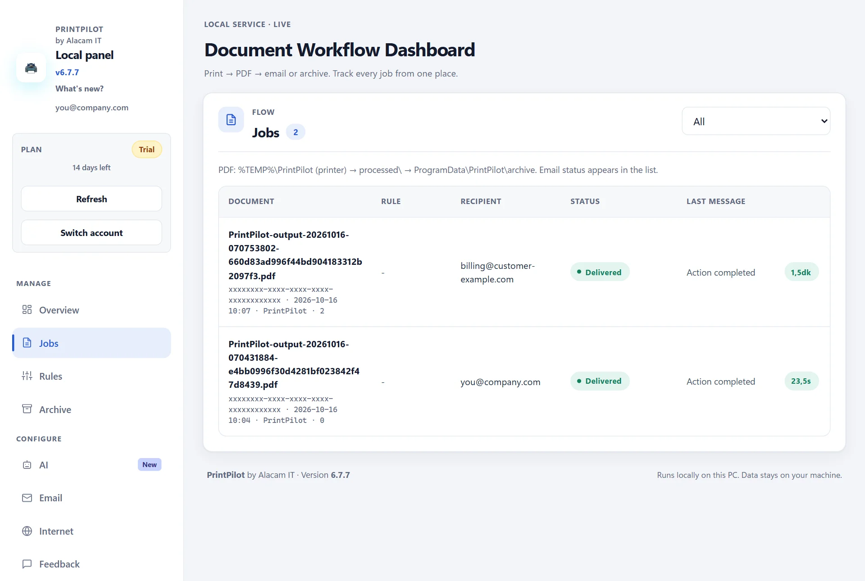
Task: Click the STATUS column header
Action: [585, 201]
